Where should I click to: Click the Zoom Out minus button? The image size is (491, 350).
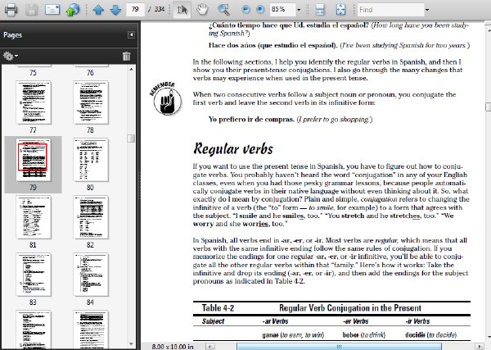tap(245, 10)
